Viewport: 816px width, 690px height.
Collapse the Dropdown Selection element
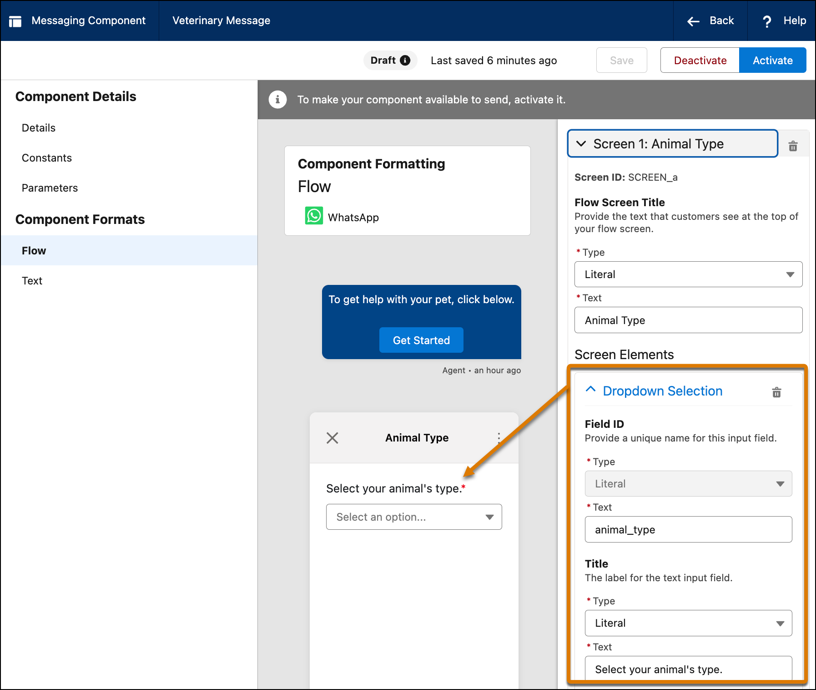tap(590, 390)
